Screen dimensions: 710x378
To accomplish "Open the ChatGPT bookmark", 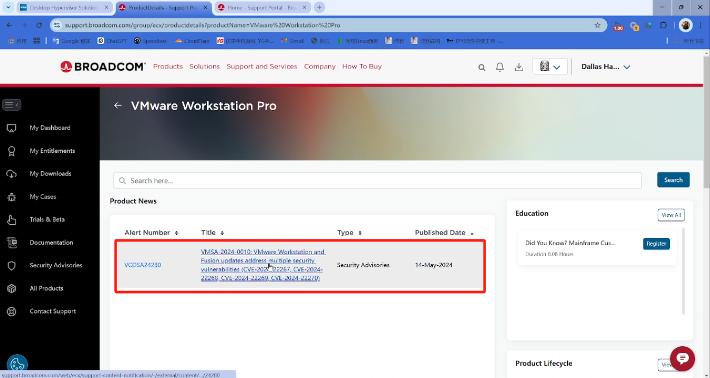I will pyautogui.click(x=112, y=41).
